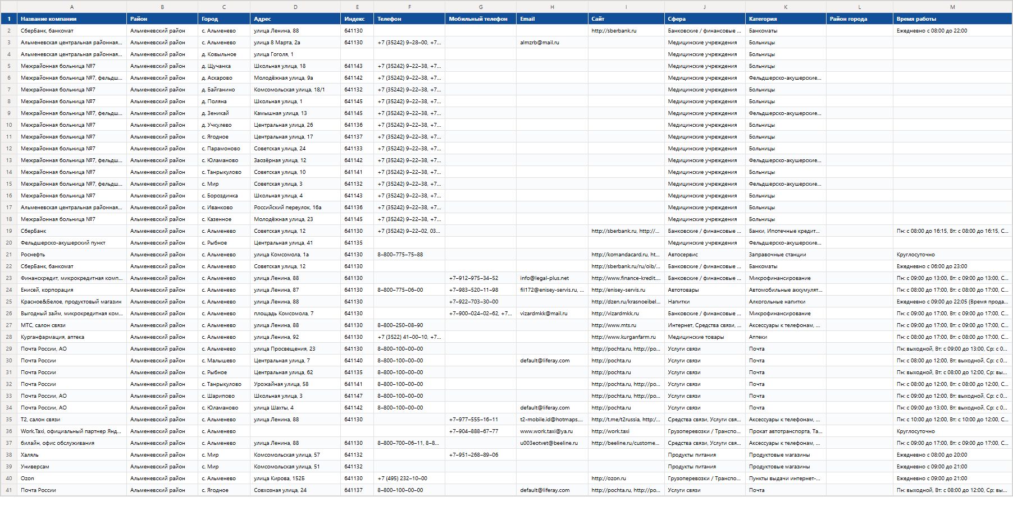1013x506 pixels.
Task: Click the 'Роснефть' company cell
Action: pos(72,255)
